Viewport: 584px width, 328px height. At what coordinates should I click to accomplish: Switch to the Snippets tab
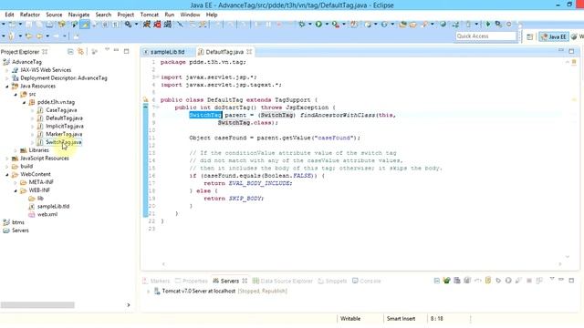pos(332,281)
